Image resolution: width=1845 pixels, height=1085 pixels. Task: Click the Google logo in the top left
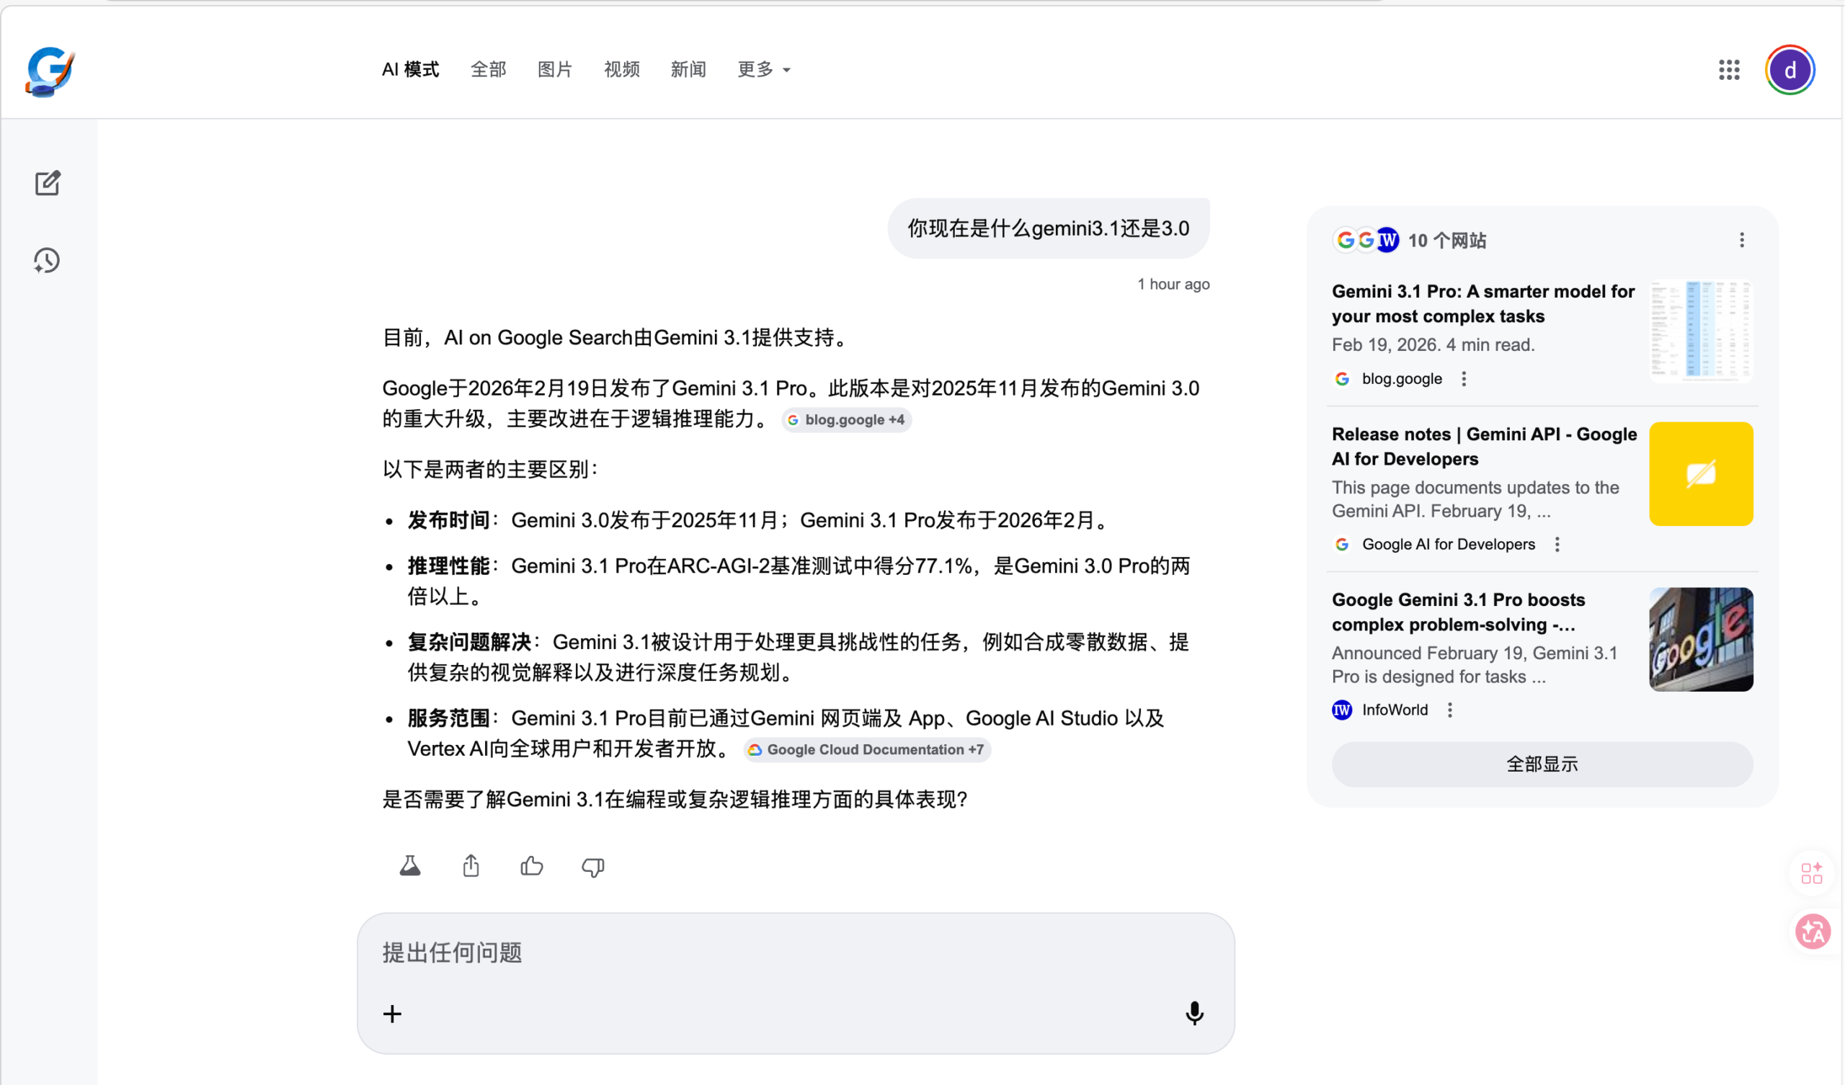[x=49, y=71]
